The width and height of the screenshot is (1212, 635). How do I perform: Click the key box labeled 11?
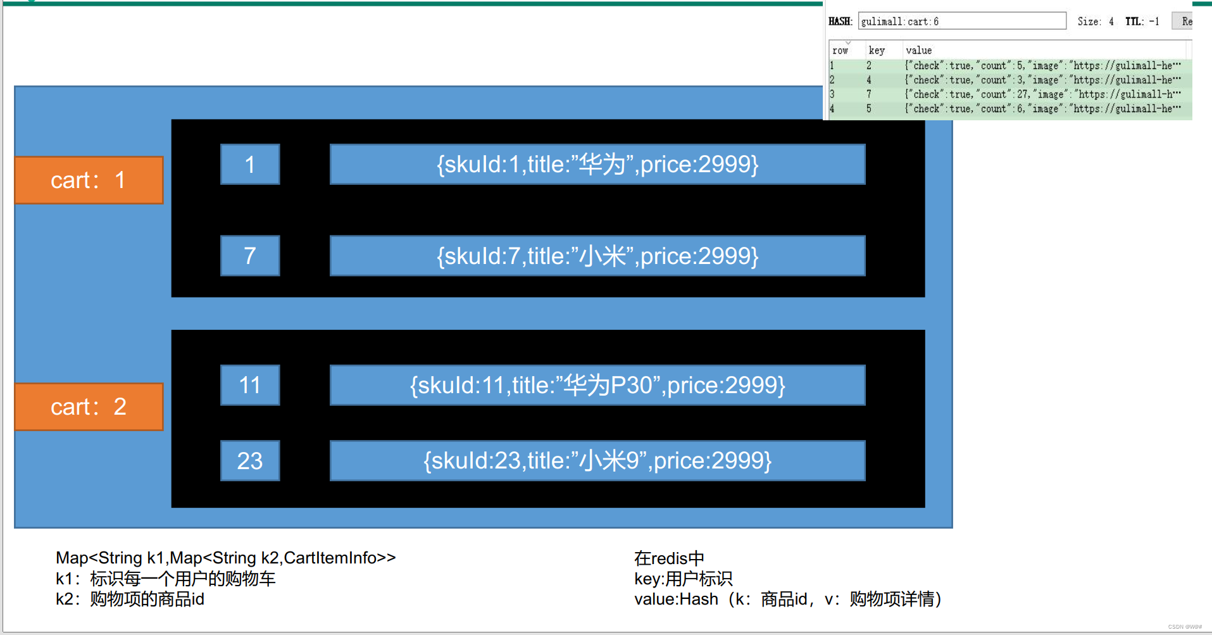[x=250, y=385]
